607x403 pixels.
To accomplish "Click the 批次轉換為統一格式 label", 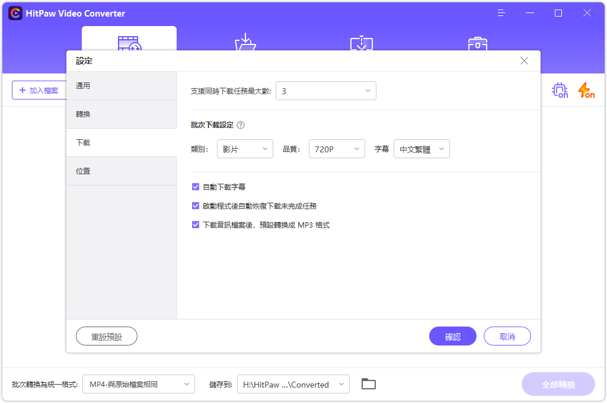I will point(45,385).
